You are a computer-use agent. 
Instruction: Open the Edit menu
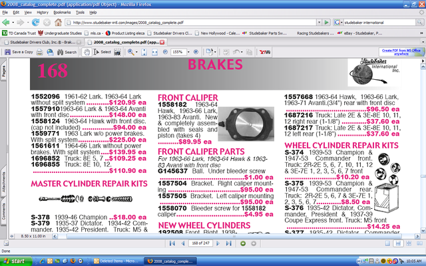(16, 13)
